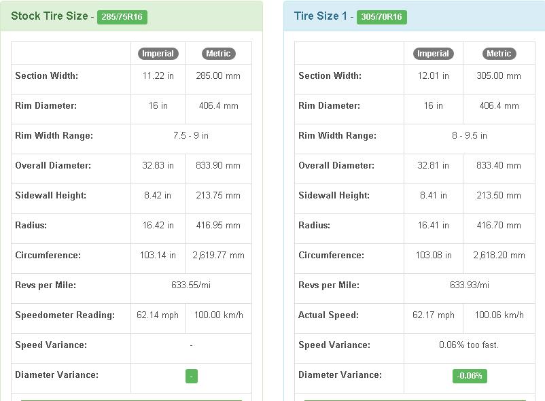Select the 633.55/mi Revs per Mile value
This screenshot has height=401, width=545.
click(191, 285)
